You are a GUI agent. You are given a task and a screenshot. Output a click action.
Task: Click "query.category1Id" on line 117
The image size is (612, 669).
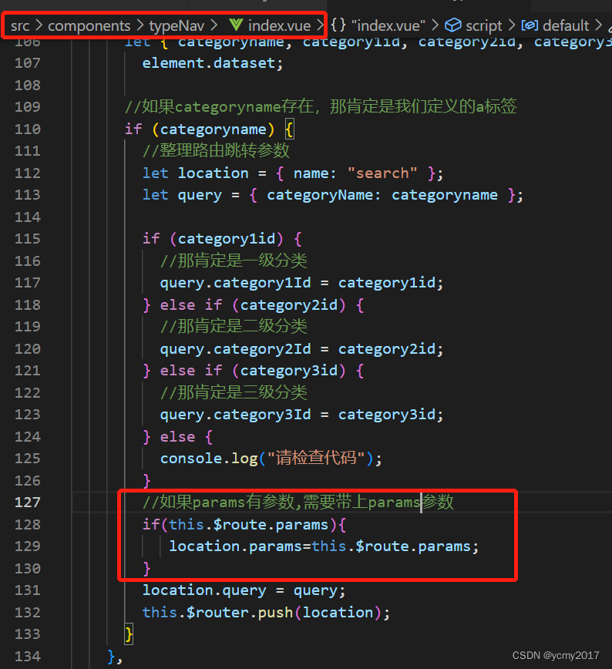(x=236, y=283)
